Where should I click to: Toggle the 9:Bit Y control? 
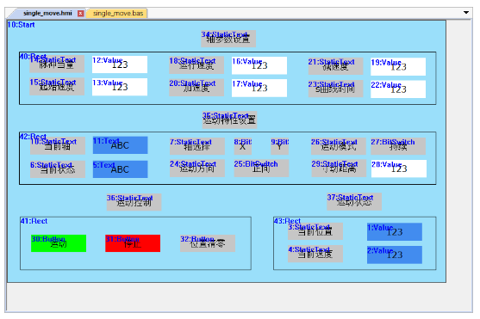click(280, 146)
